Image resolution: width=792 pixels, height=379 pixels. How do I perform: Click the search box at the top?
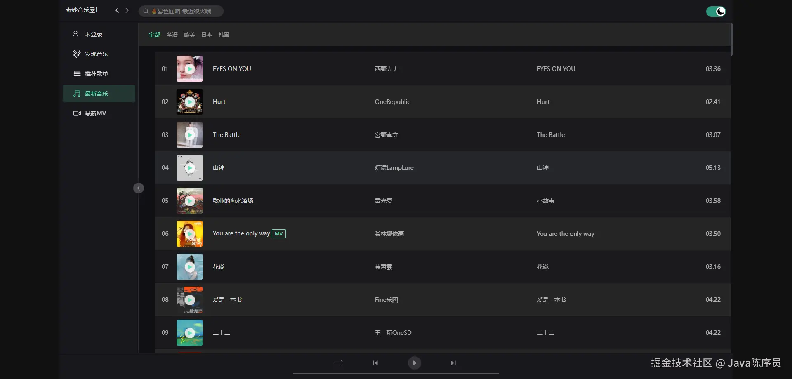pyautogui.click(x=181, y=11)
